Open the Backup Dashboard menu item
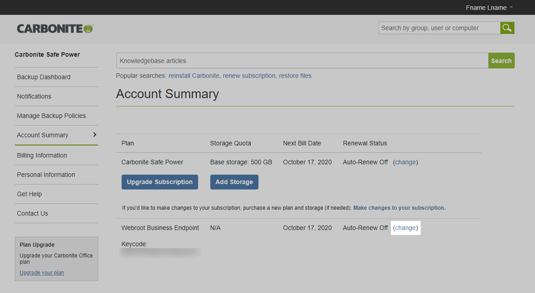The width and height of the screenshot is (535, 293). point(44,77)
